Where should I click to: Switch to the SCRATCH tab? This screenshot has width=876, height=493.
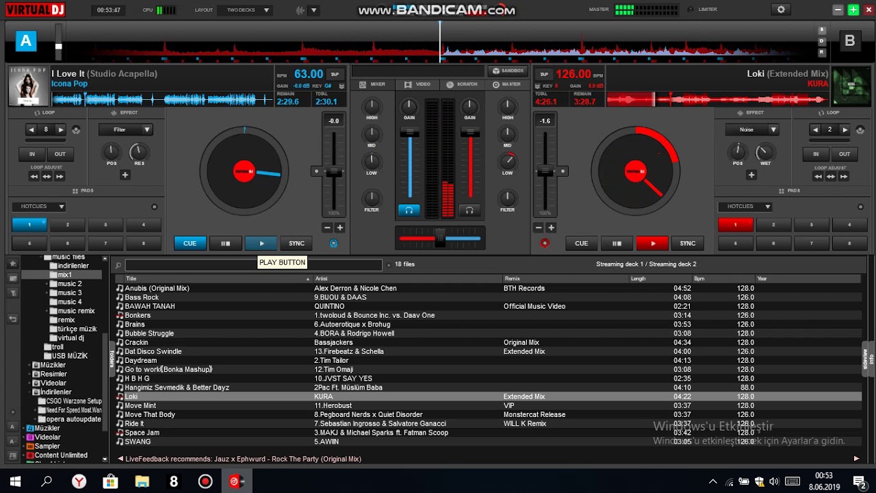pyautogui.click(x=462, y=84)
